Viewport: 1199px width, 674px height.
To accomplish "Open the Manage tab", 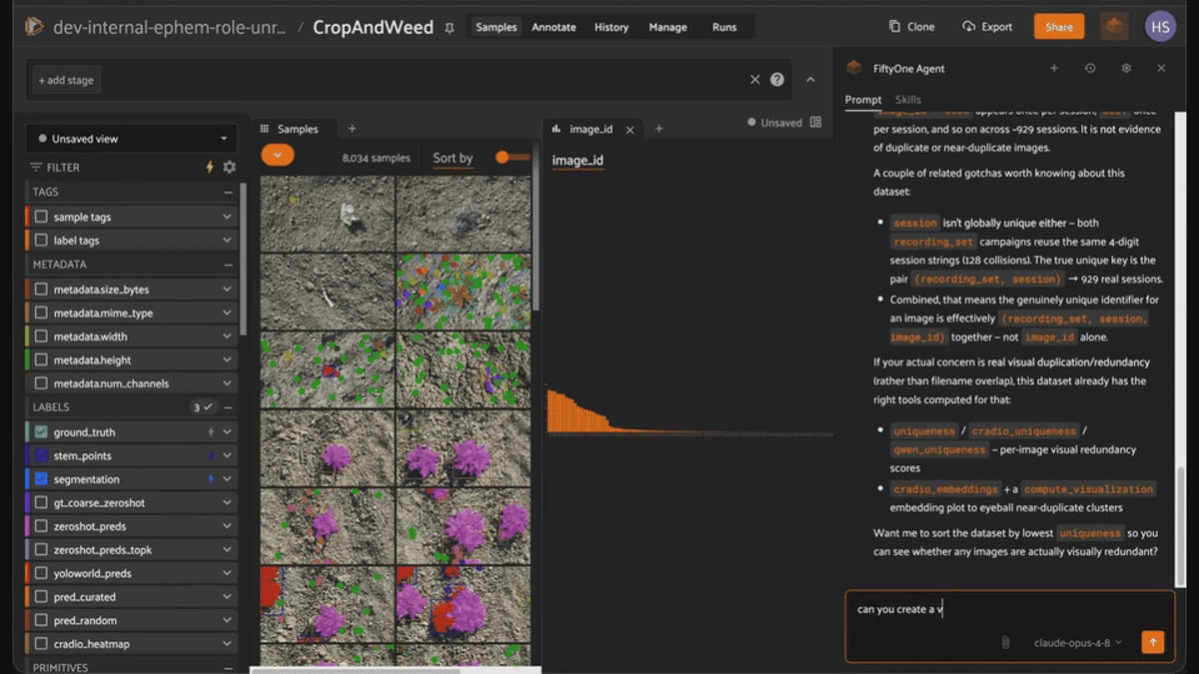I will click(x=668, y=27).
